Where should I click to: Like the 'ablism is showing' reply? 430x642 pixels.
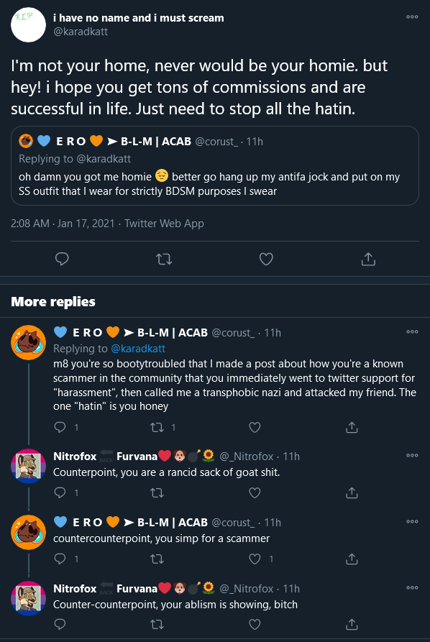click(255, 624)
